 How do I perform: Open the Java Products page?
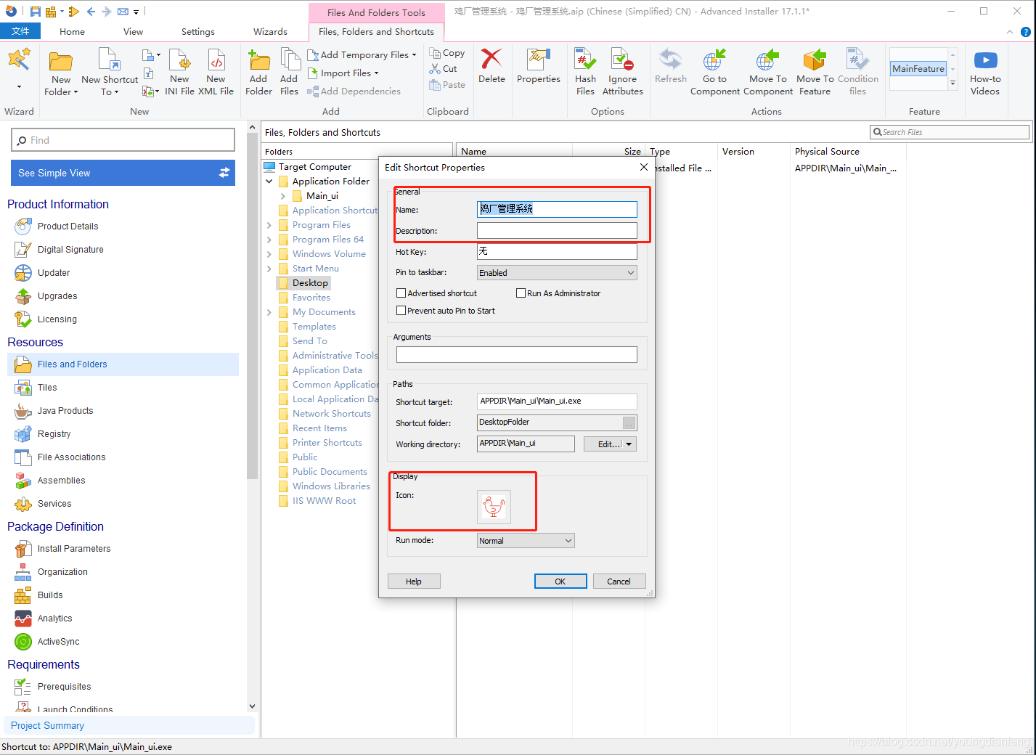65,411
